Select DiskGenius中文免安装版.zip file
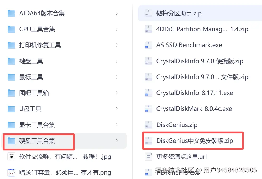Image resolution: width=262 pixels, height=179 pixels. pos(195,141)
